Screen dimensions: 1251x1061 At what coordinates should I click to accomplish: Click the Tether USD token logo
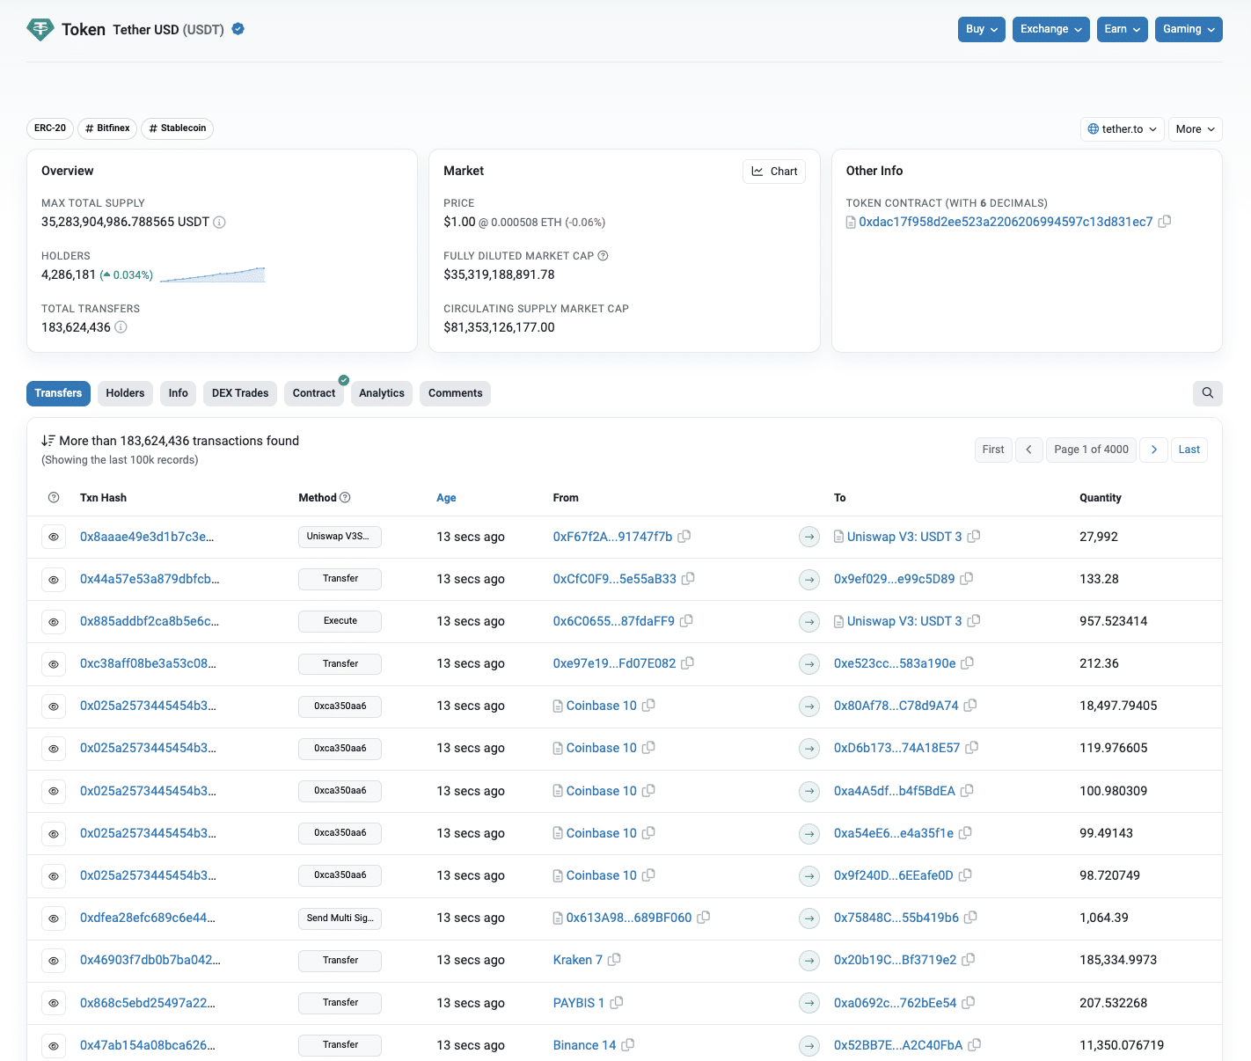point(40,29)
